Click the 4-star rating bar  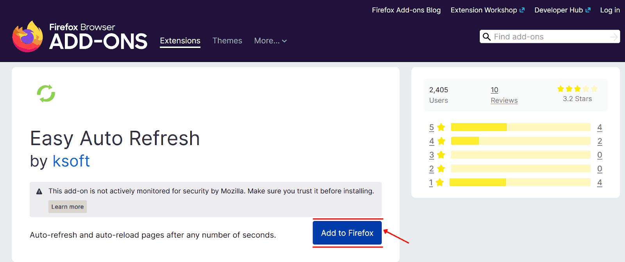tap(521, 141)
